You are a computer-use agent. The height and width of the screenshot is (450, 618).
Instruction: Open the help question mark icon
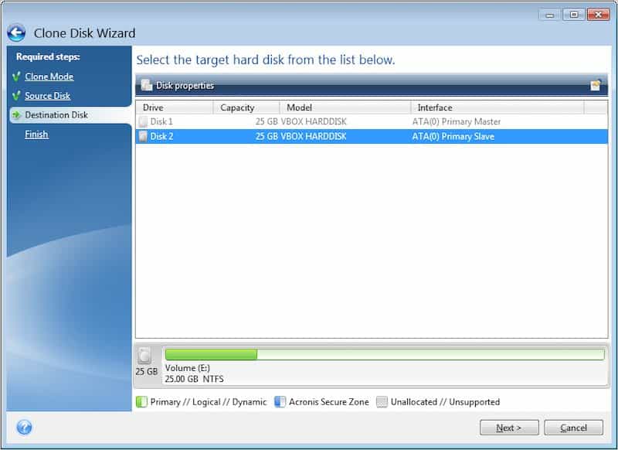point(25,427)
